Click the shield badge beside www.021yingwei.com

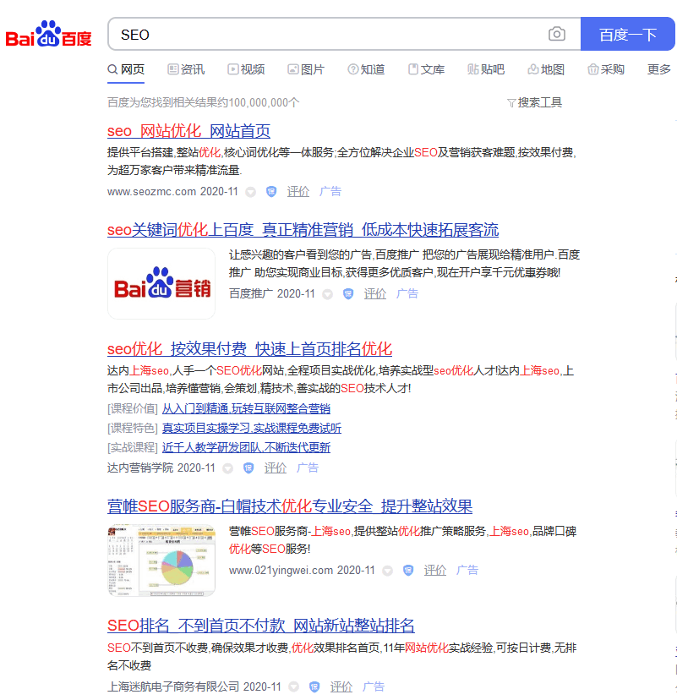click(x=408, y=571)
